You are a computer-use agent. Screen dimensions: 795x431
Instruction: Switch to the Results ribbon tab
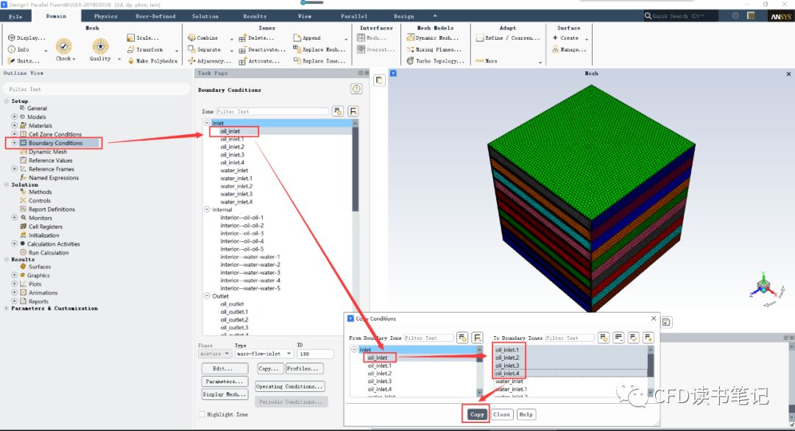coord(255,16)
